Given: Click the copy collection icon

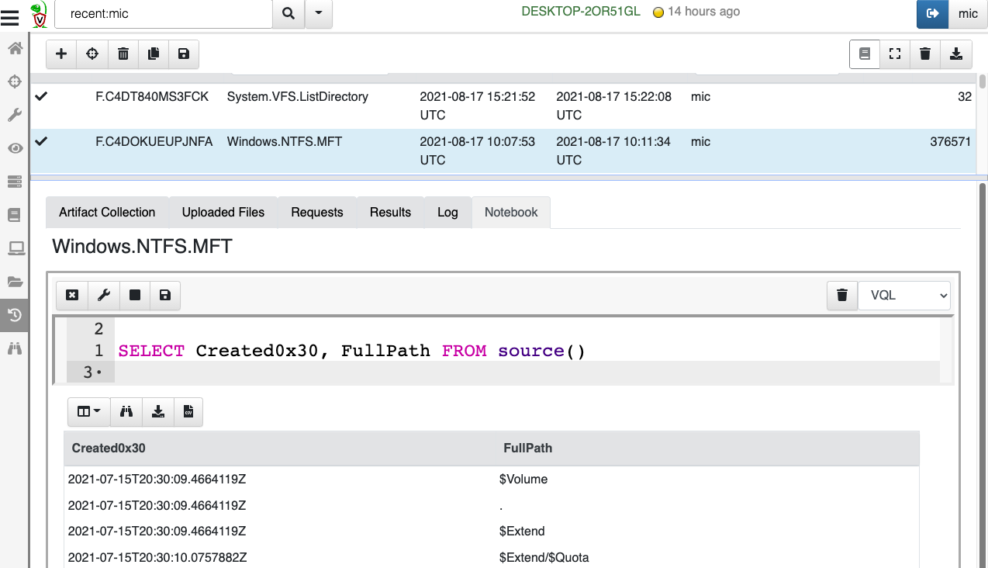Looking at the screenshot, I should (x=154, y=54).
